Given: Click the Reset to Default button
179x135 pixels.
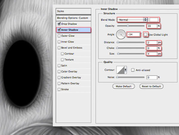Looking at the screenshot, I should (151, 86).
